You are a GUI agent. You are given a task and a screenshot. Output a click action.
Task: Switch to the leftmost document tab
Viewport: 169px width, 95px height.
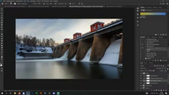point(15,6)
